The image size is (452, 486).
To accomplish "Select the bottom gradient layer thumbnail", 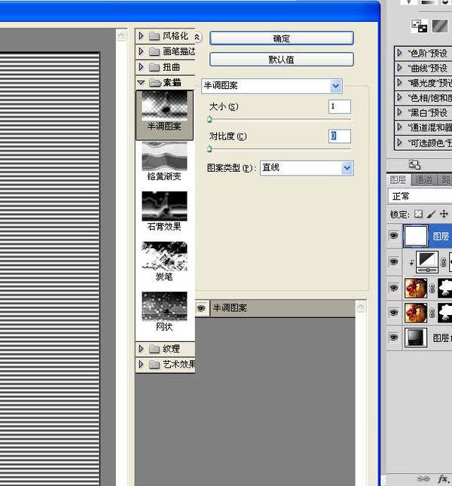I will coord(416,338).
